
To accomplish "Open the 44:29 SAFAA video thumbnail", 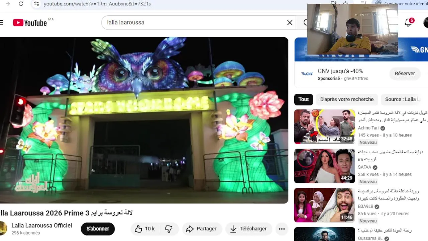I will (325, 166).
